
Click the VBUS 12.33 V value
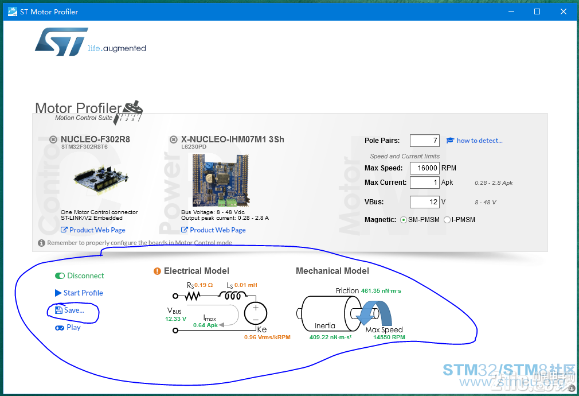[x=176, y=319]
